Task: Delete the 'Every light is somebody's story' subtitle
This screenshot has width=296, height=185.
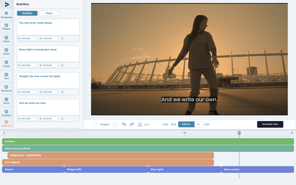Action: coord(62,65)
